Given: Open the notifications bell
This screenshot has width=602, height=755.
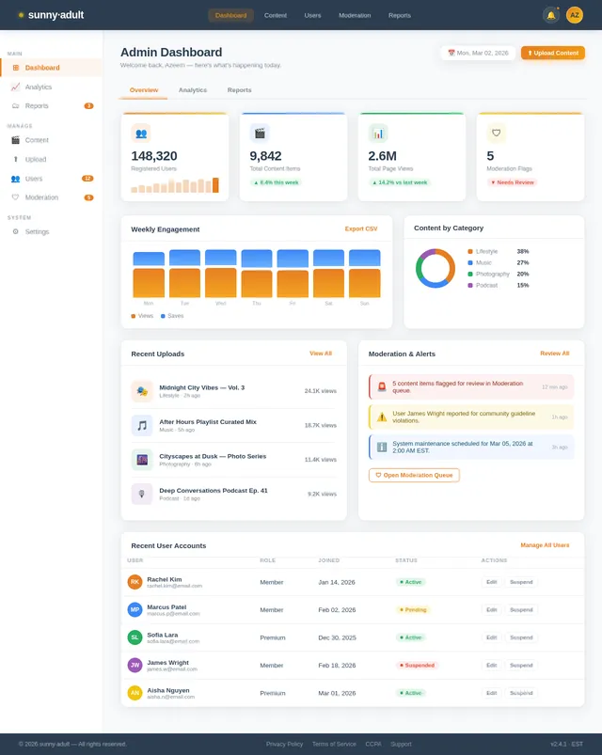Looking at the screenshot, I should point(550,15).
